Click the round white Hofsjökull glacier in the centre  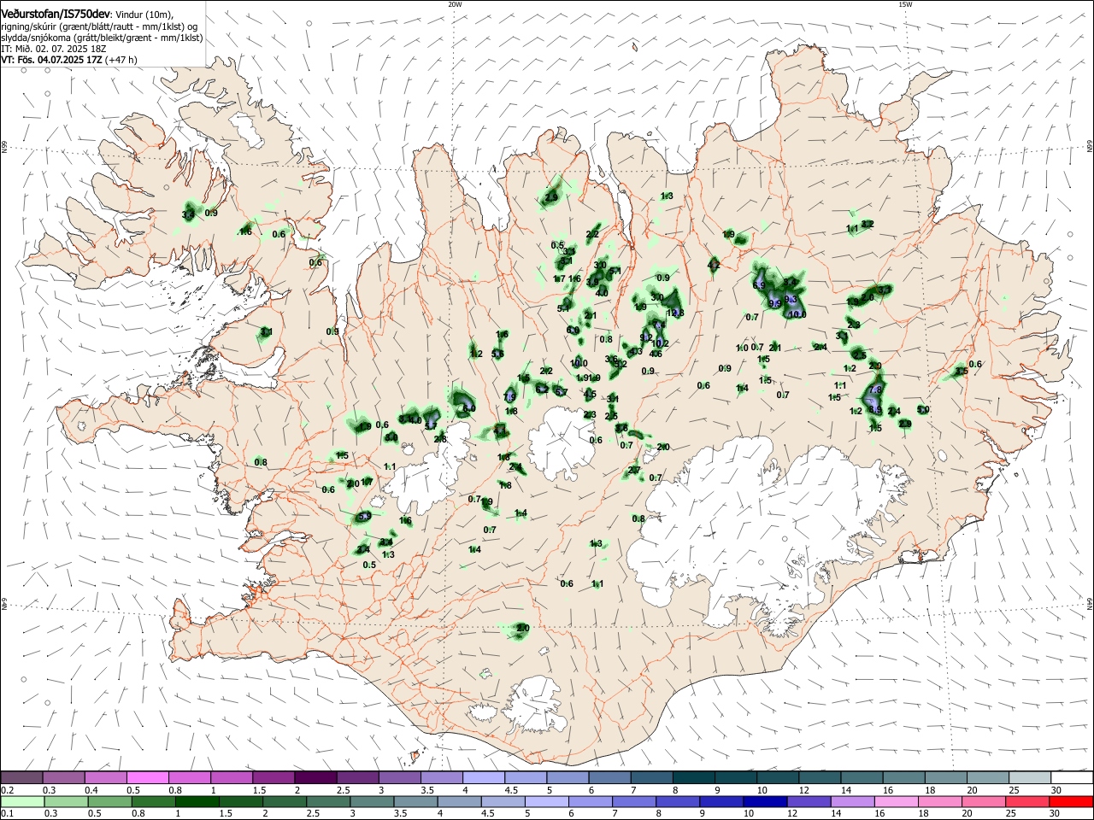coord(562,442)
